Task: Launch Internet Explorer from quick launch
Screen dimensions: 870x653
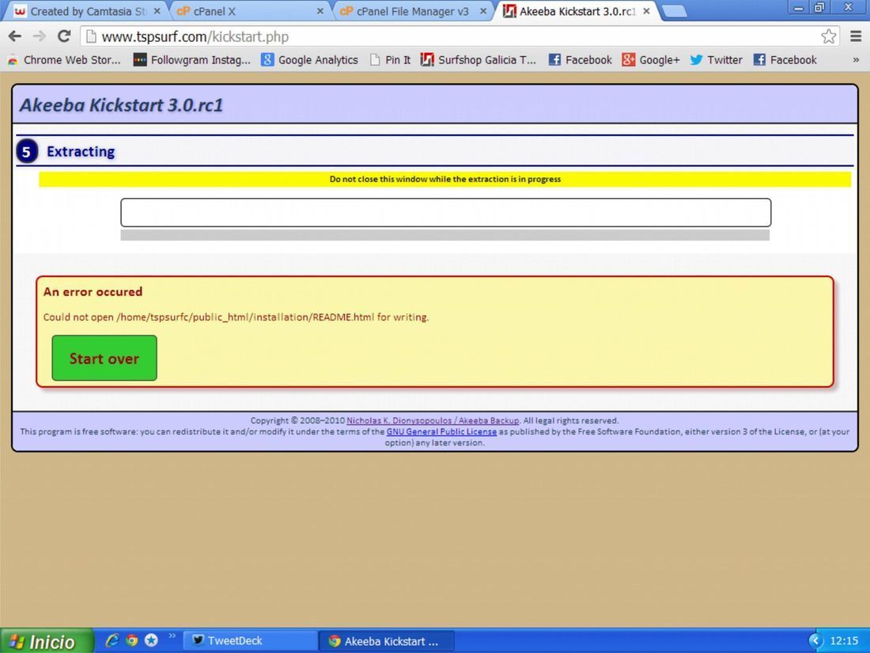Action: (112, 640)
